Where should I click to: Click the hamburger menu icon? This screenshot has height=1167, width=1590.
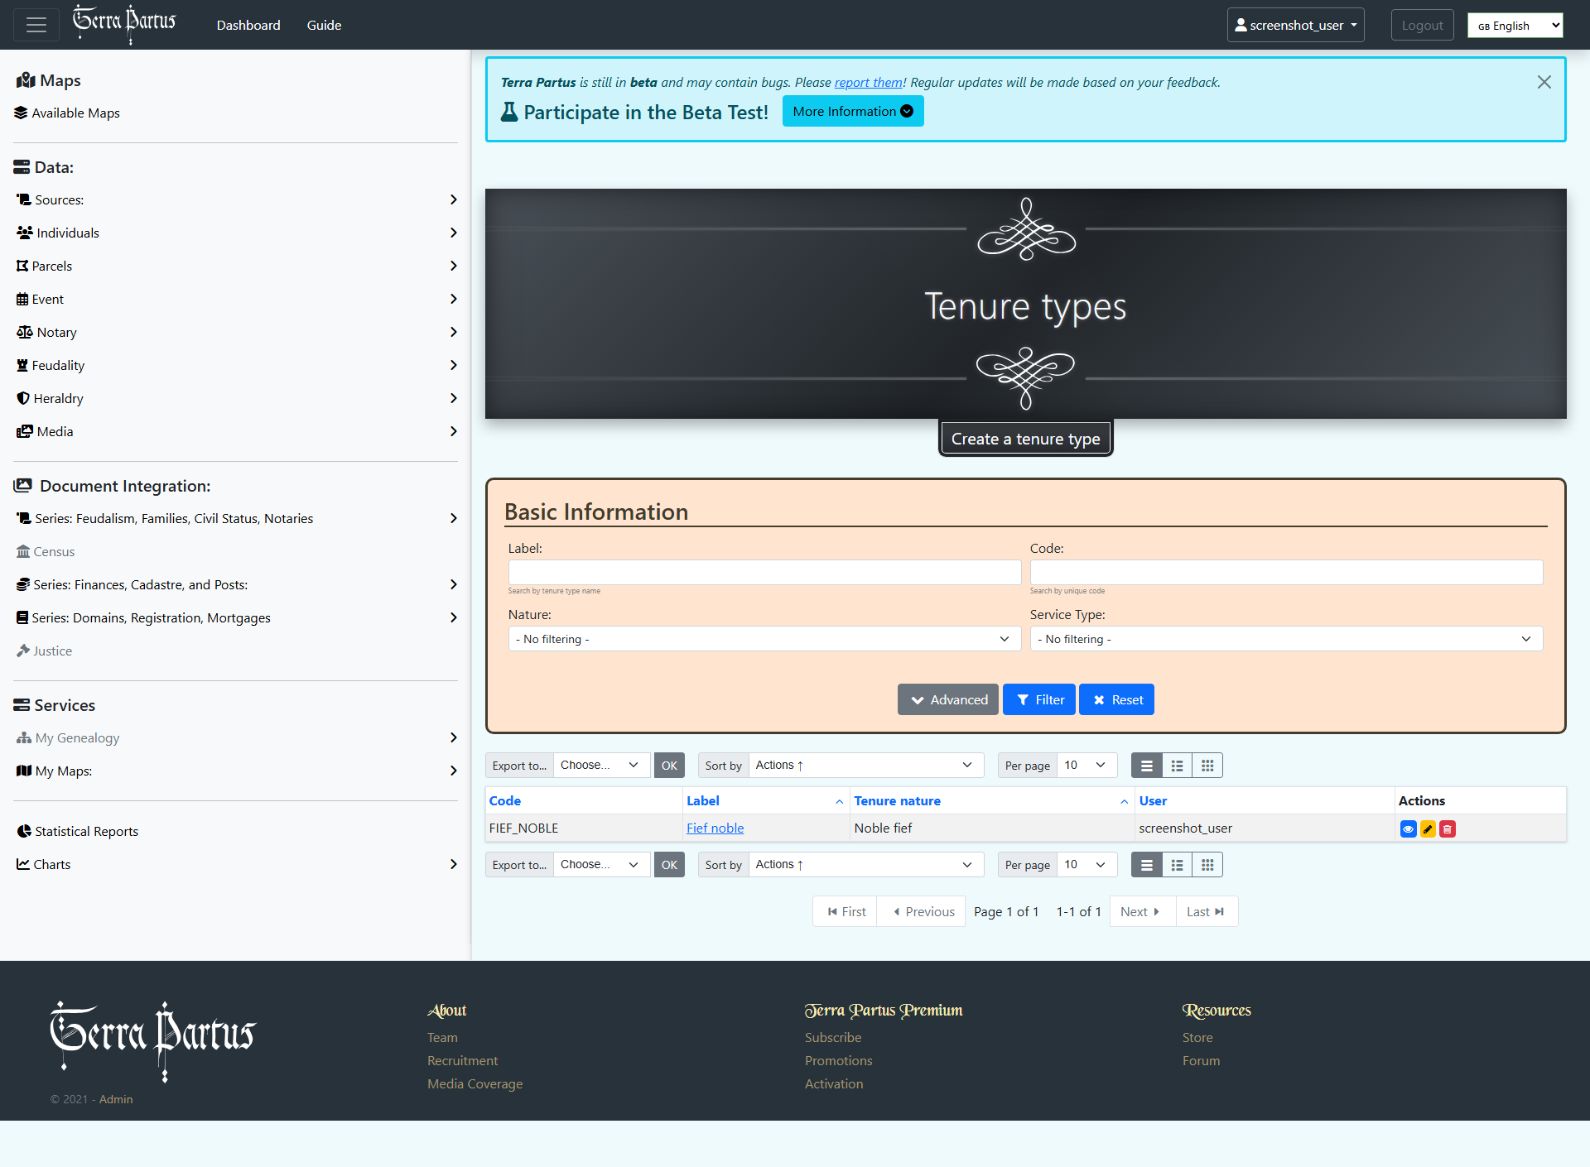[36, 25]
